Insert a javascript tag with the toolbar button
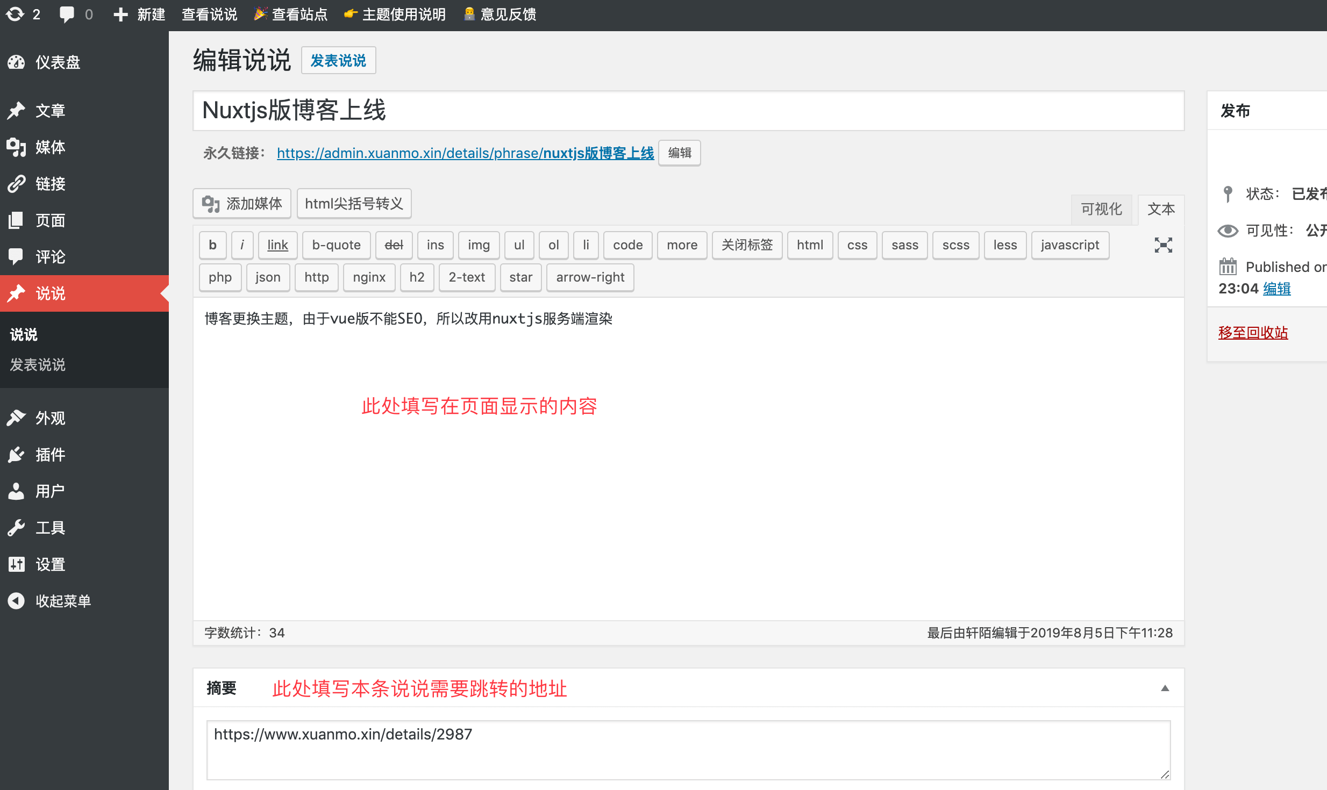This screenshot has width=1327, height=790. click(x=1069, y=245)
